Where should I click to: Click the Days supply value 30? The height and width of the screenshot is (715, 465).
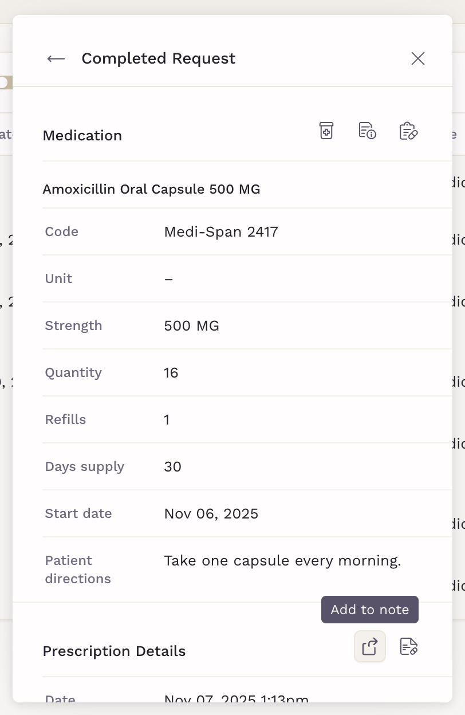click(172, 466)
